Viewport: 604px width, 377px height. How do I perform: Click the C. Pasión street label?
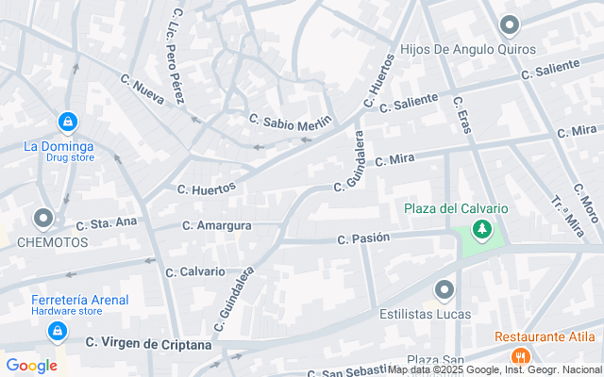363,238
